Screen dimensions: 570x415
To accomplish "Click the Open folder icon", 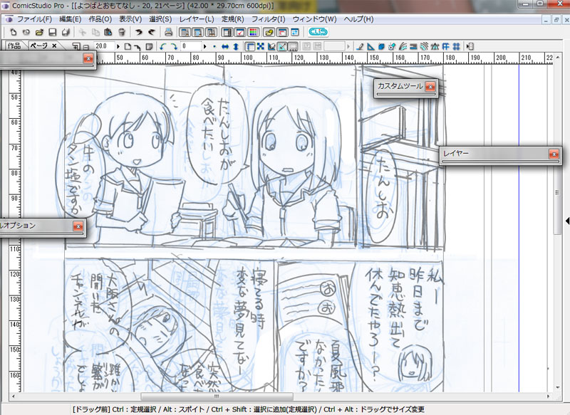I will pyautogui.click(x=39, y=32).
